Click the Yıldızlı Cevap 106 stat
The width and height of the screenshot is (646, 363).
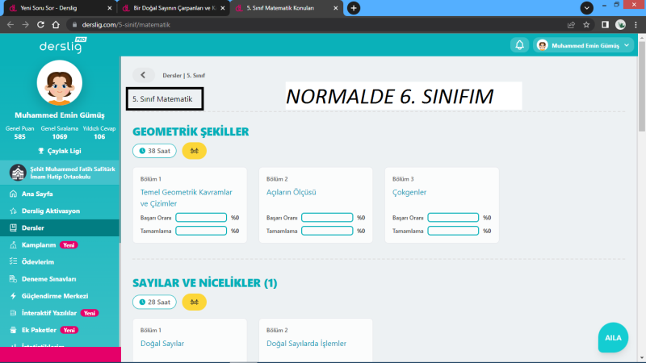(x=99, y=132)
